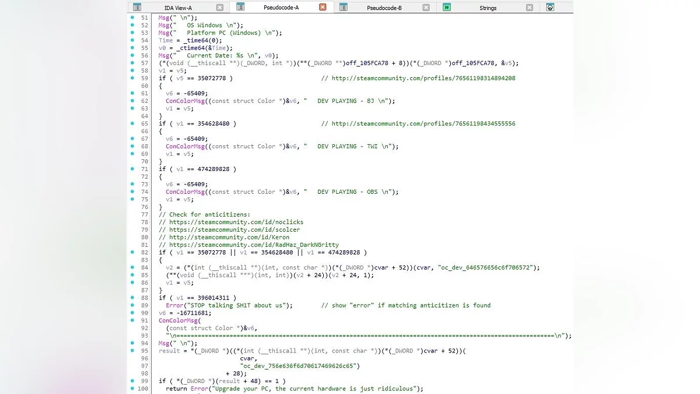Click the blue dot on line 71
This screenshot has width=700, height=394.
click(132, 169)
